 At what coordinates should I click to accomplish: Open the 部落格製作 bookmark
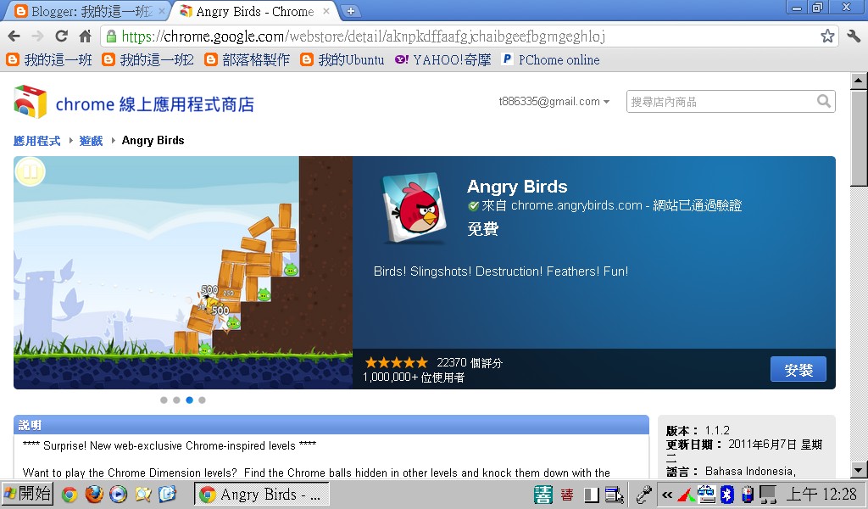pos(247,60)
